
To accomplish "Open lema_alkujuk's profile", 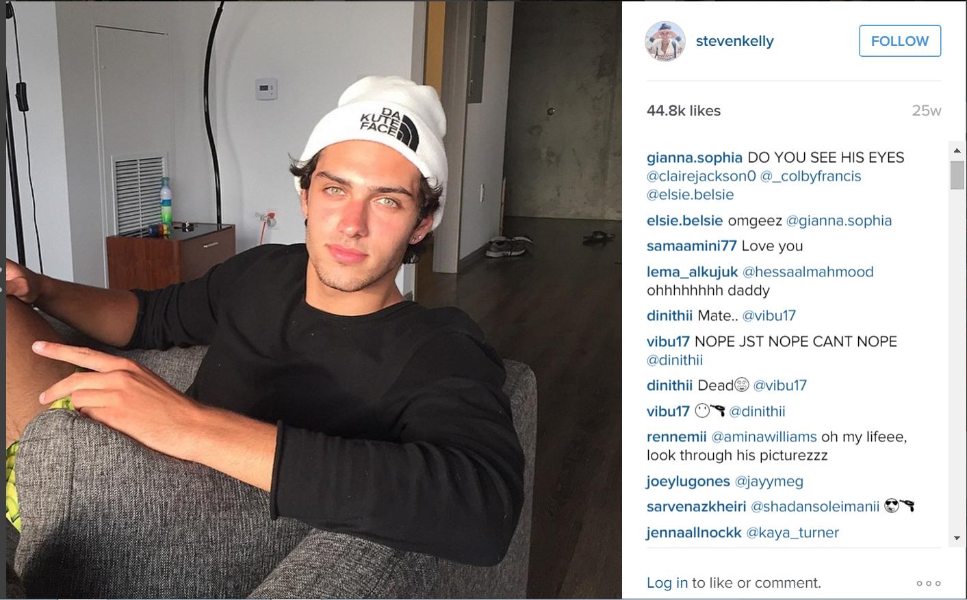I will pyautogui.click(x=692, y=272).
